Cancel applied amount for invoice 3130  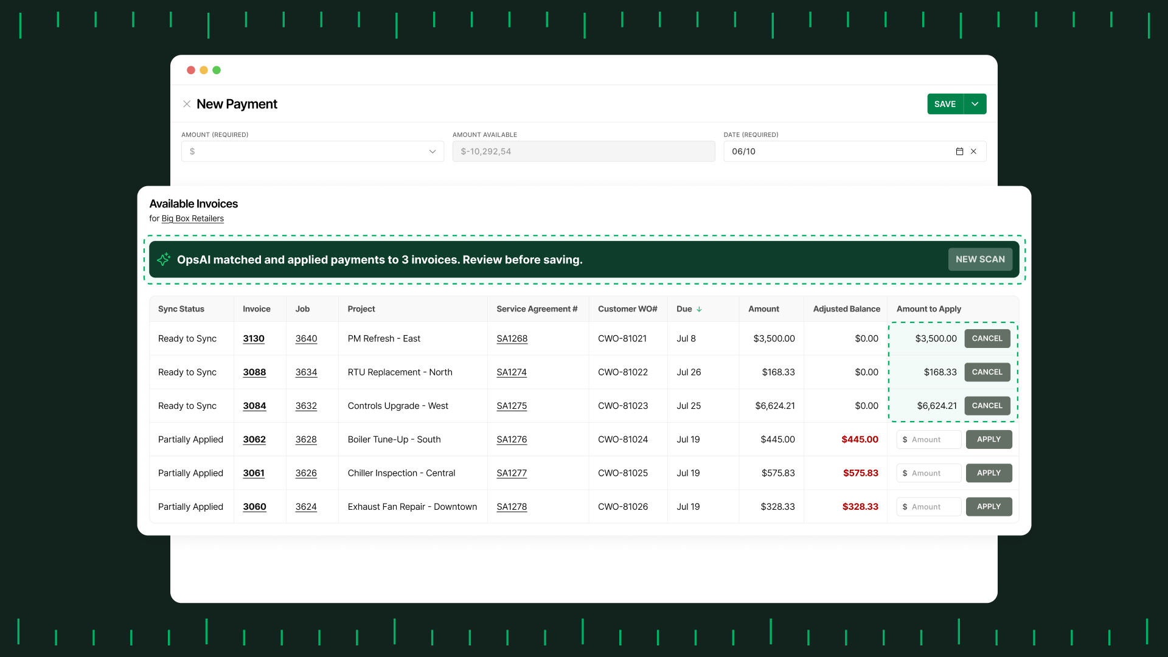pos(987,338)
